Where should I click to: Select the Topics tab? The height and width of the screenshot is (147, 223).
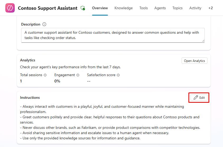(177, 8)
